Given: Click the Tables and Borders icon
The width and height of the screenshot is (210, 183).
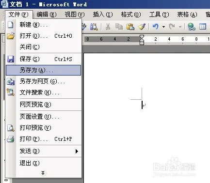Looking at the screenshot, I should [x=203, y=27].
